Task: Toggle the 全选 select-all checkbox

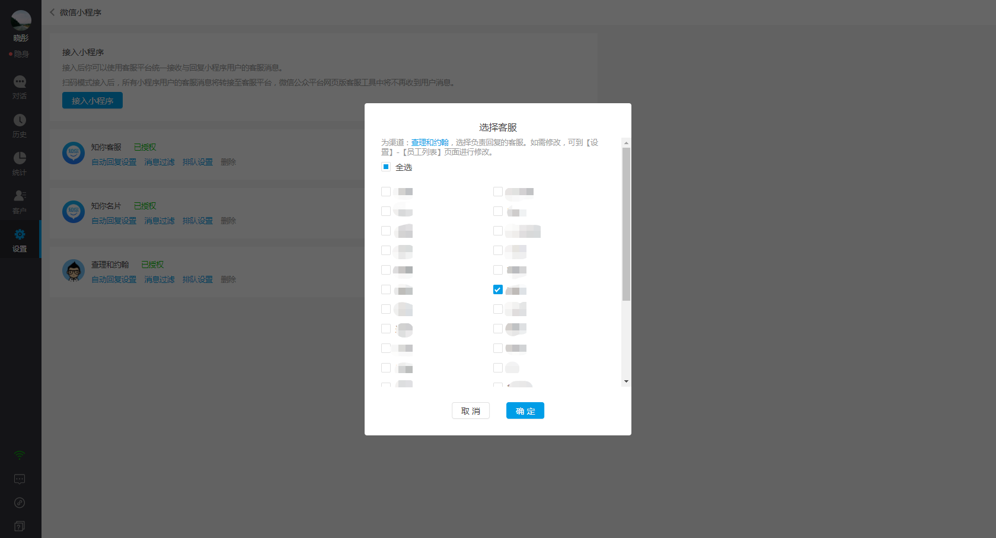Action: (386, 167)
